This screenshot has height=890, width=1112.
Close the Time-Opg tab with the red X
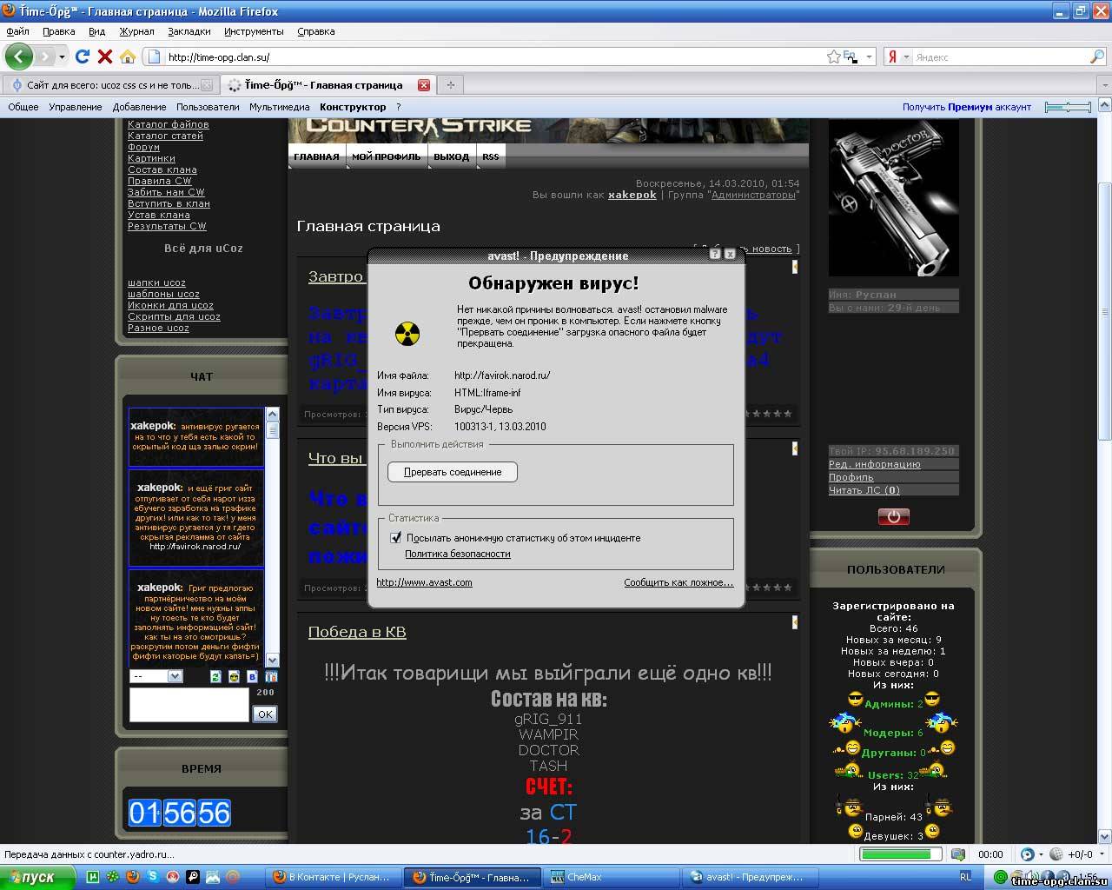click(424, 84)
